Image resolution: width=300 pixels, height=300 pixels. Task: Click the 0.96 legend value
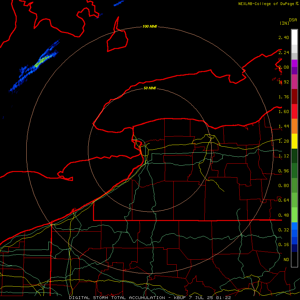coord(284,171)
